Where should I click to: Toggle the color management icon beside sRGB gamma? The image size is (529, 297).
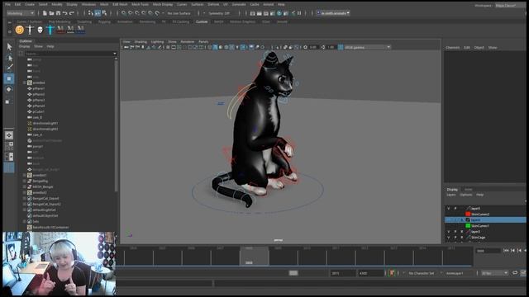pyautogui.click(x=341, y=48)
